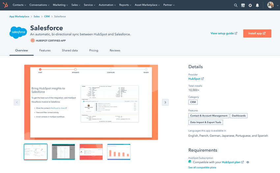Open See all compatible plans link
Image resolution: width=280 pixels, height=173 pixels.
click(202, 167)
